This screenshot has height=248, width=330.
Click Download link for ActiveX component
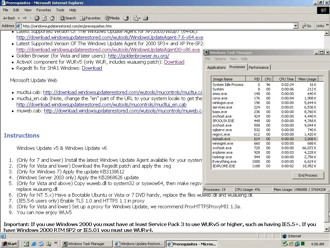174,62
